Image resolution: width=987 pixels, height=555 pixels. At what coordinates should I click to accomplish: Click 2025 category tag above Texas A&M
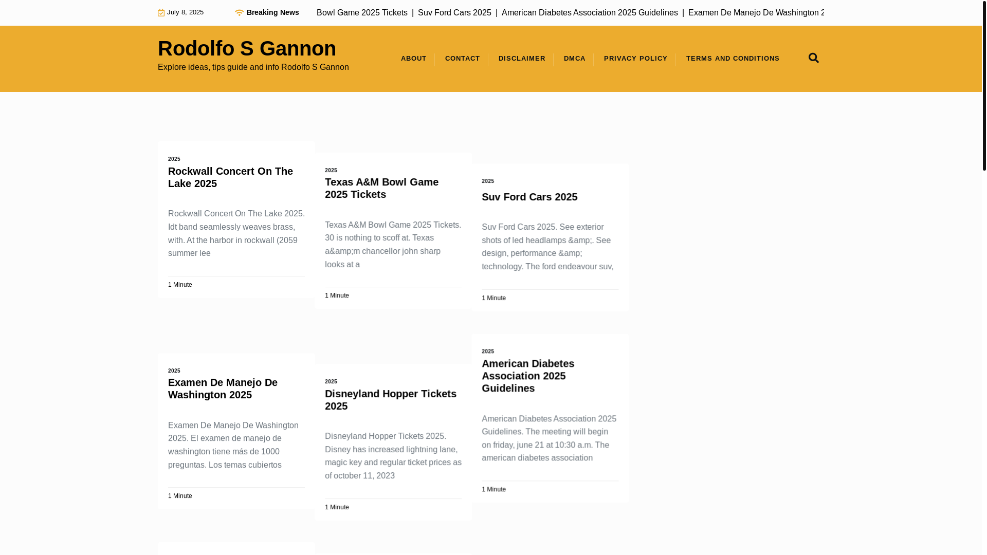pos(331,171)
